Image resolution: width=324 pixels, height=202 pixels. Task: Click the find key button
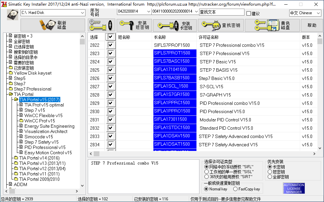coord(221,25)
